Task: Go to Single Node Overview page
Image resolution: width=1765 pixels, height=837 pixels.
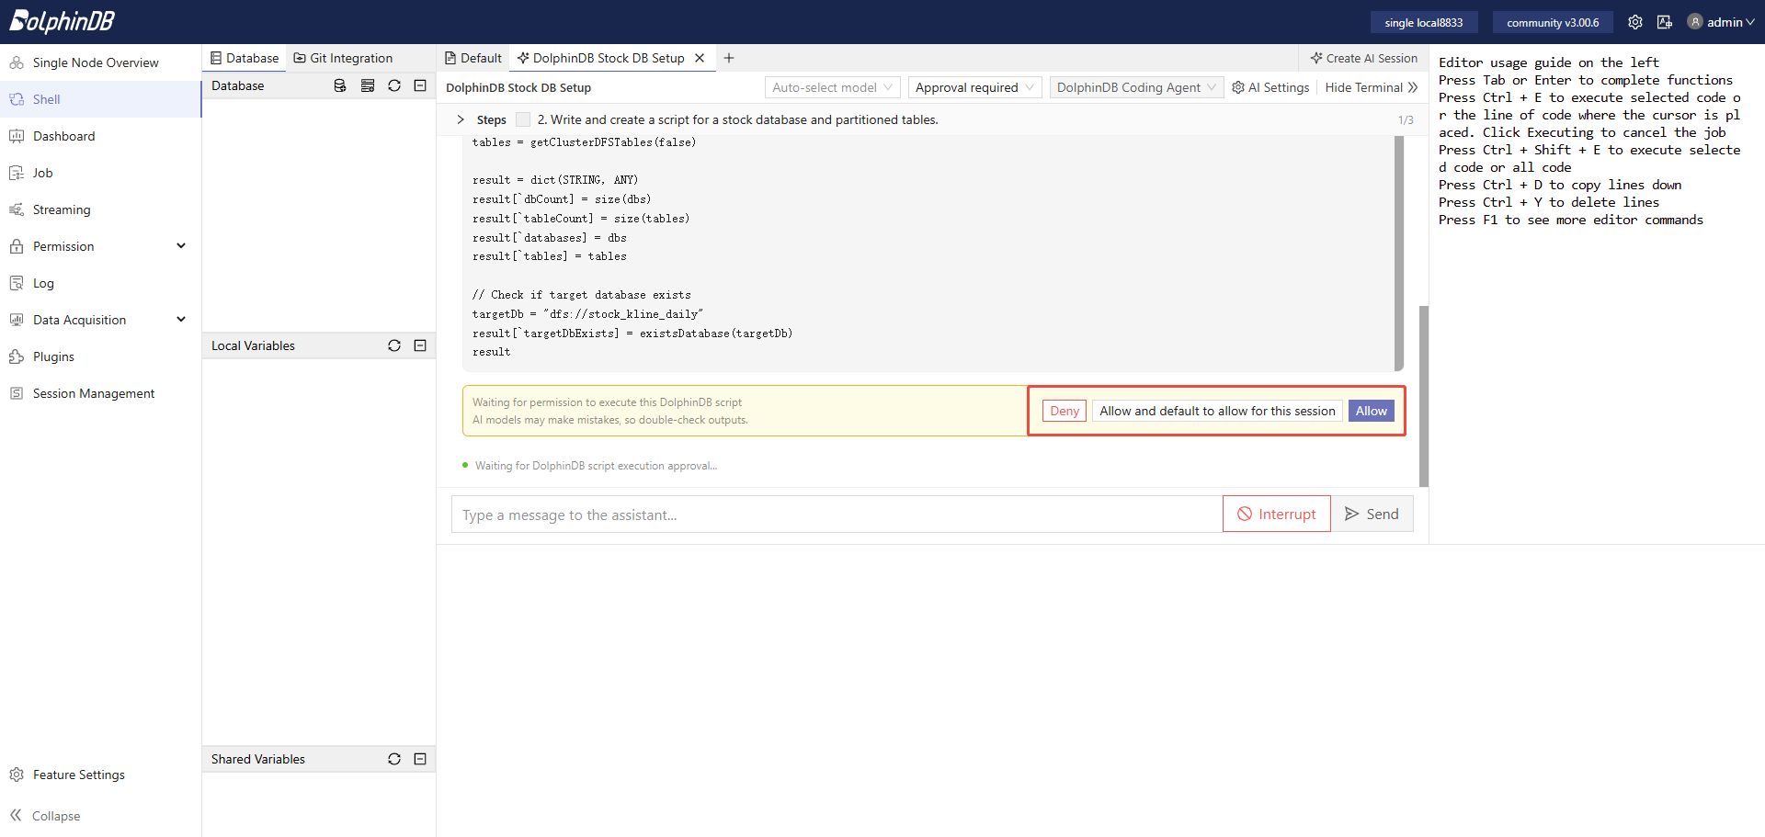Action: pyautogui.click(x=96, y=62)
